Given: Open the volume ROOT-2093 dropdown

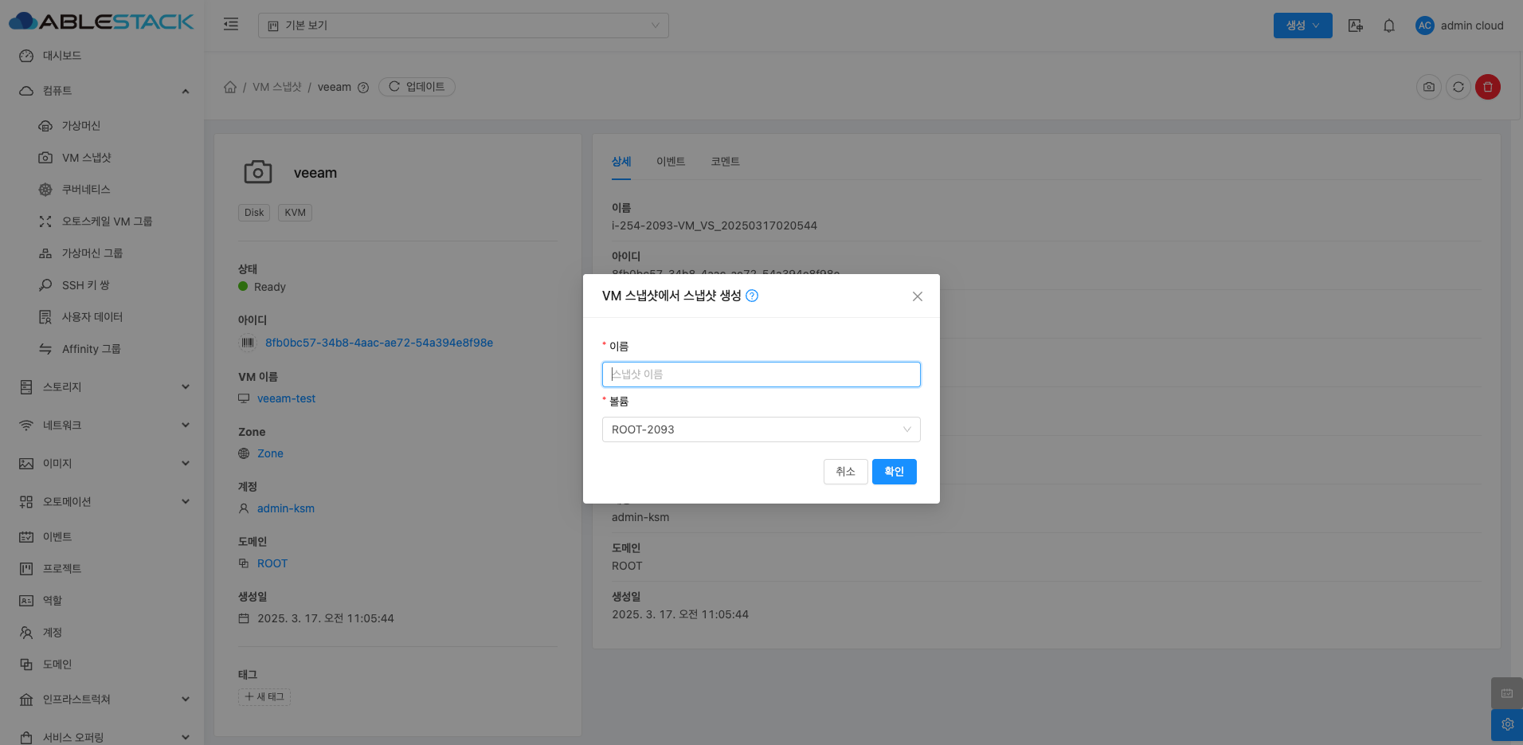Looking at the screenshot, I should coord(761,429).
